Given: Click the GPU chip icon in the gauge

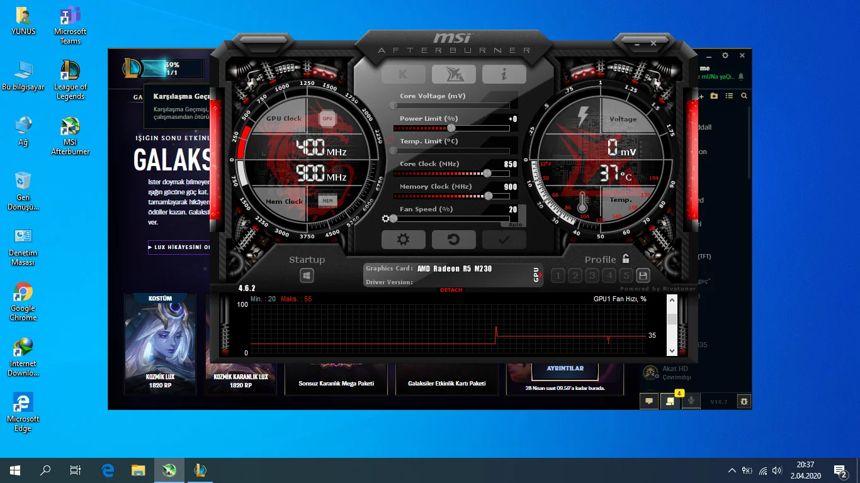Looking at the screenshot, I should (x=327, y=118).
